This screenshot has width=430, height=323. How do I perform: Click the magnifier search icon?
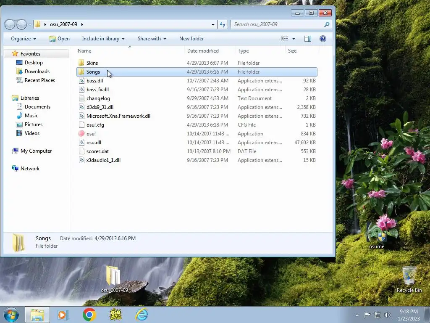(x=327, y=24)
